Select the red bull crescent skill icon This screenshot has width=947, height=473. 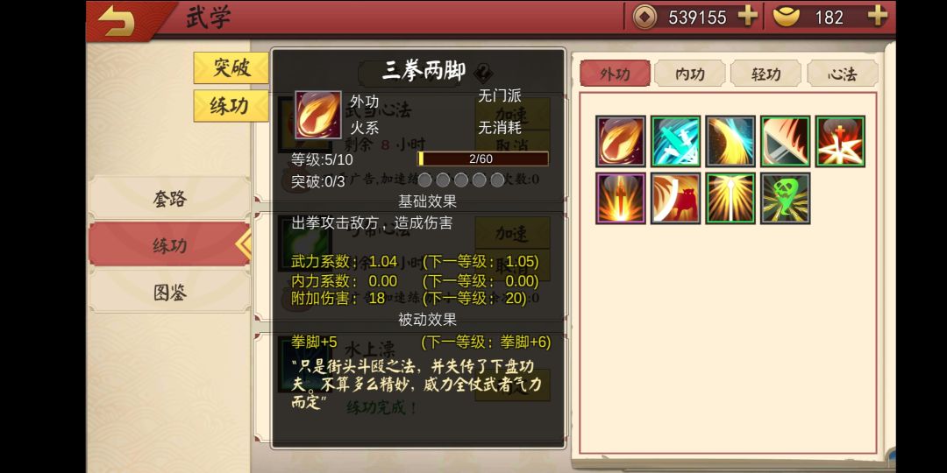pos(675,199)
